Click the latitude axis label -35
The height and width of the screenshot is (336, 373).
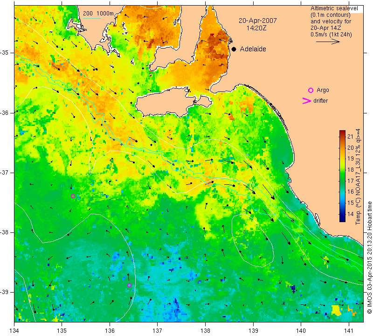[5, 53]
